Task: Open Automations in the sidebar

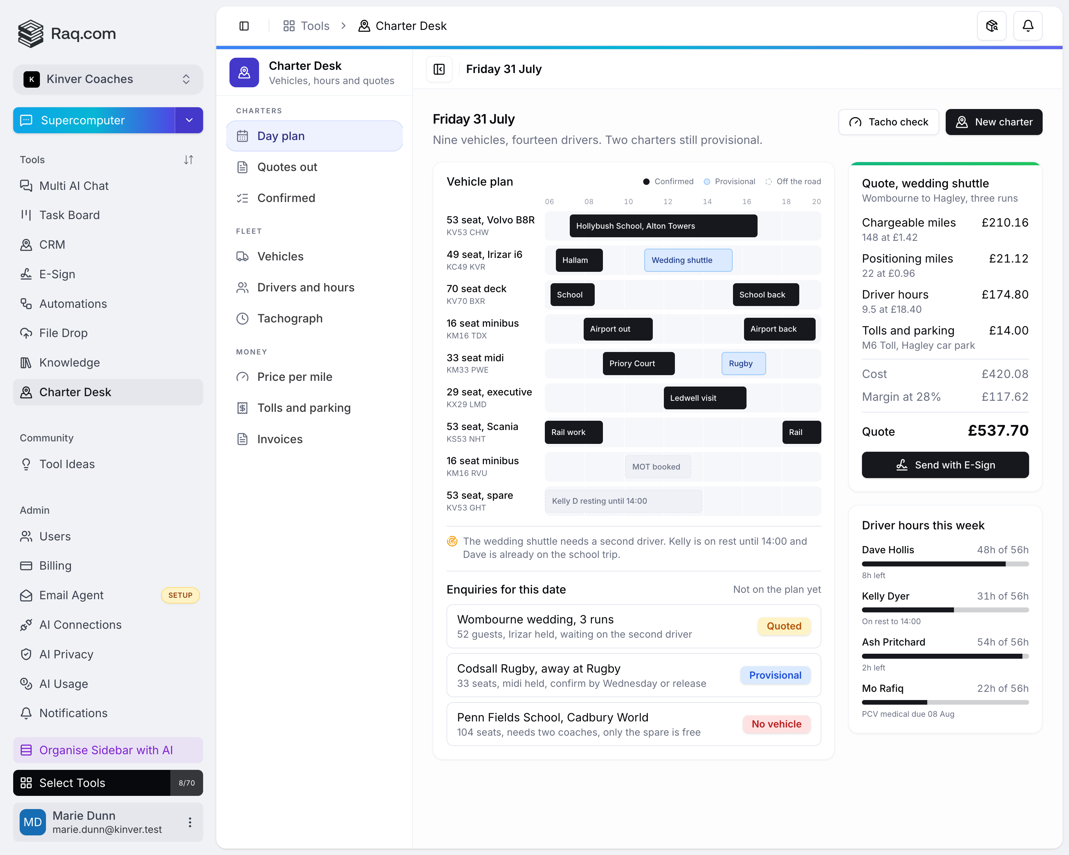Action: click(x=108, y=304)
